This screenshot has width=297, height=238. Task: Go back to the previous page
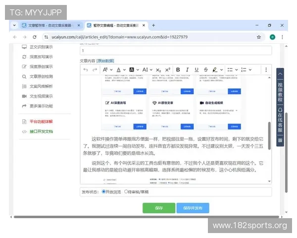pos(15,37)
